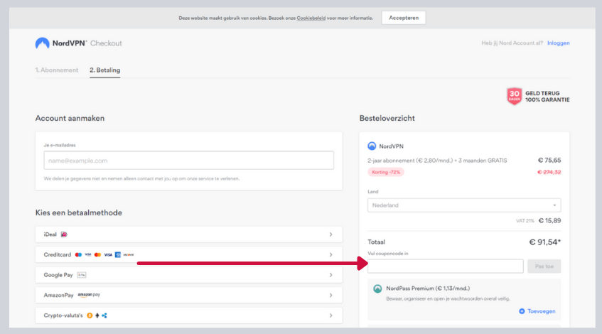Expand the Crypto-valuta's payment option
Screen dimensions: 602x334
[188, 316]
